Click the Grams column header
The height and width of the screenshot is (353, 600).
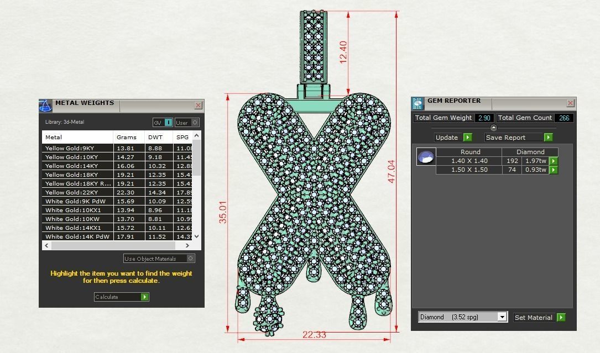pyautogui.click(x=129, y=137)
